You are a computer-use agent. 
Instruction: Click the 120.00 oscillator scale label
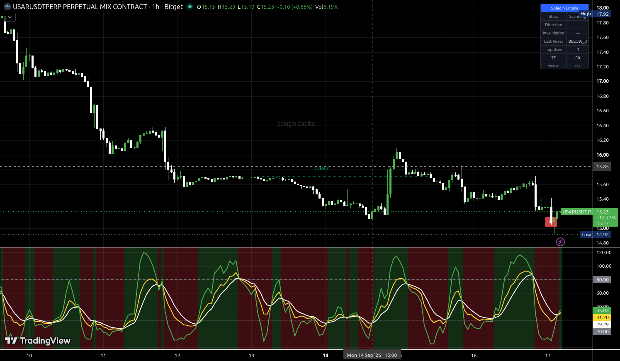[604, 252]
